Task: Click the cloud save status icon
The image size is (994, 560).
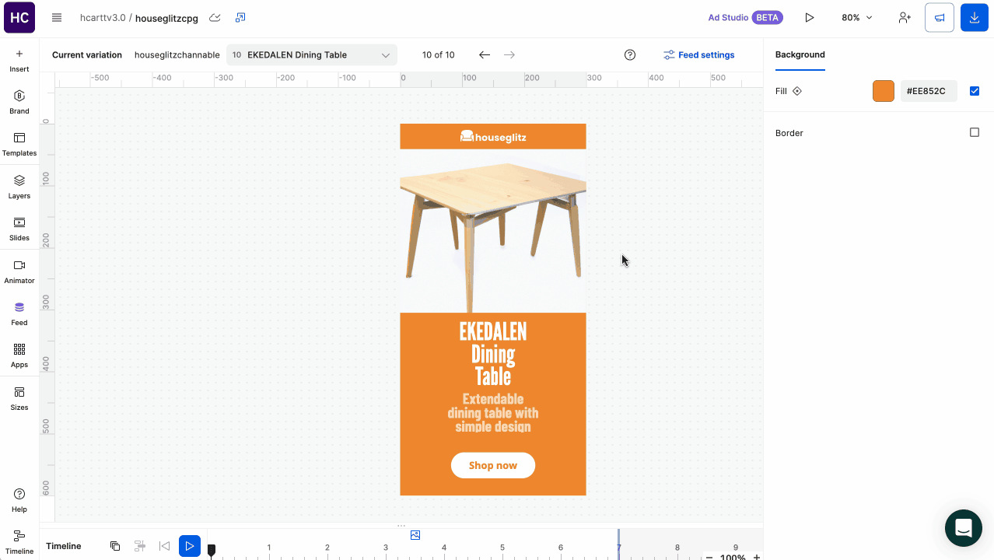Action: pos(215,17)
